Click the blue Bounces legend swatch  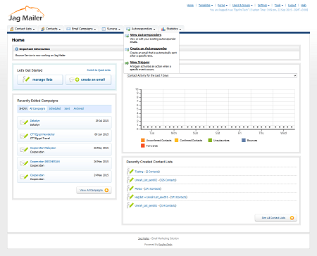pyautogui.click(x=244, y=140)
